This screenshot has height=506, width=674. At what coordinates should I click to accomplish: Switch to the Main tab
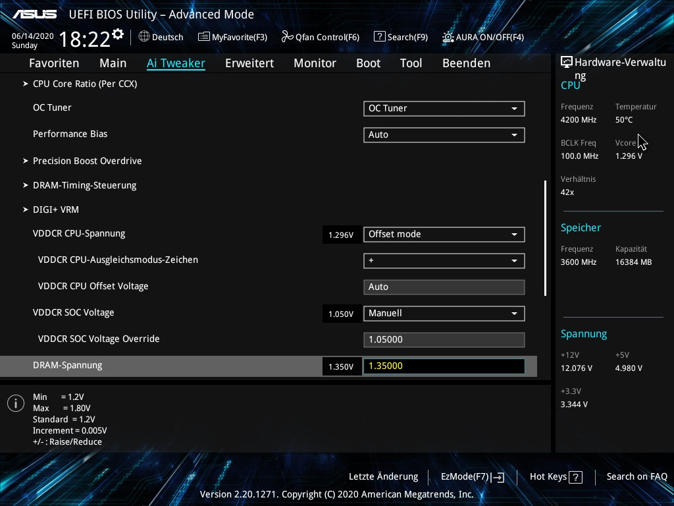pyautogui.click(x=113, y=63)
